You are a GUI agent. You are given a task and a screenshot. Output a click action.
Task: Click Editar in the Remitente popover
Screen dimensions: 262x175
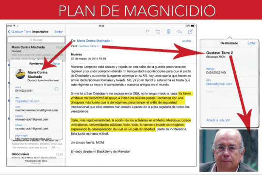pos(56,64)
